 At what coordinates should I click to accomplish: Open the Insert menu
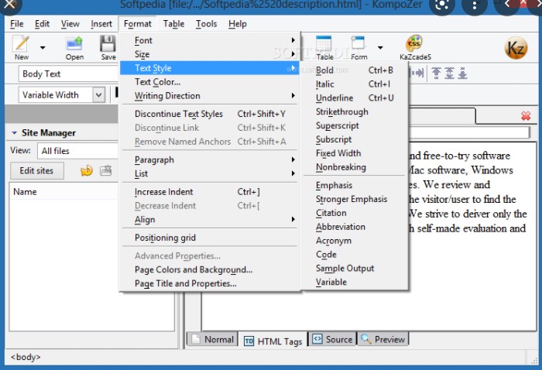coord(101,24)
